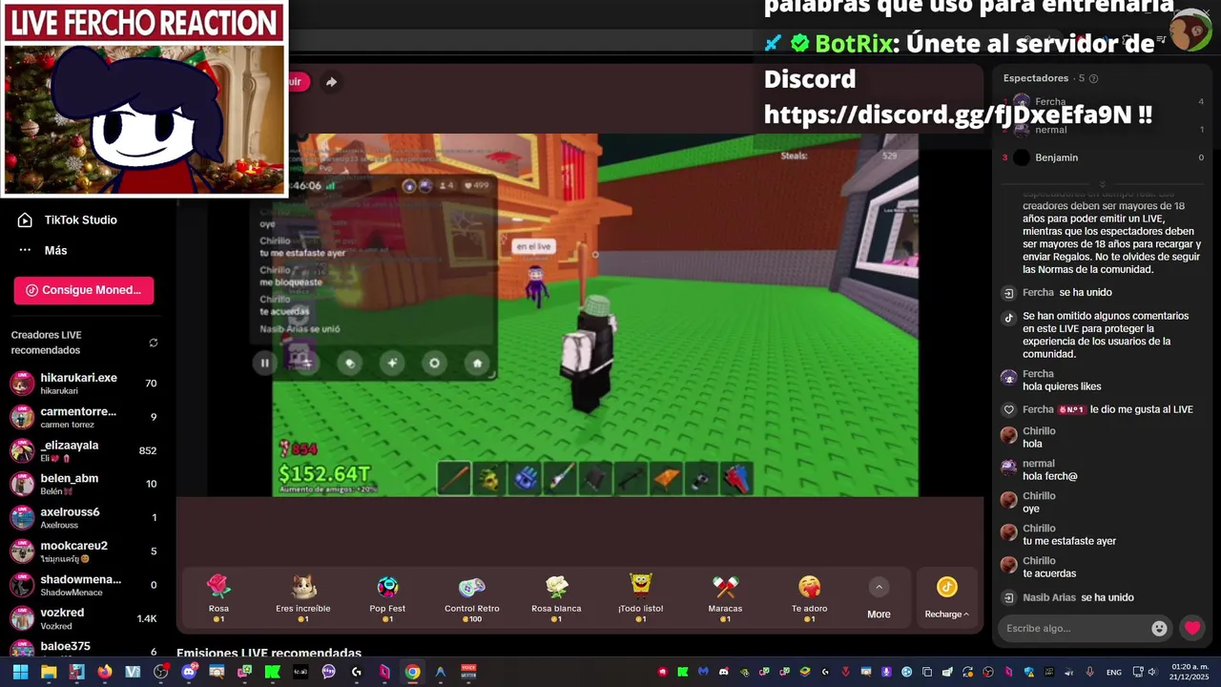Send a heart like

pyautogui.click(x=1192, y=628)
